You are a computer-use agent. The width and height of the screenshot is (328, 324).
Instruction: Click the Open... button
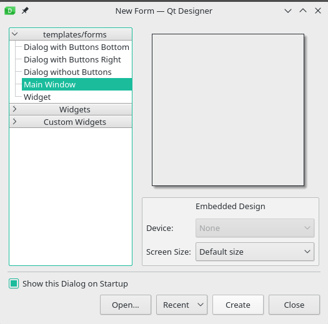(126, 305)
